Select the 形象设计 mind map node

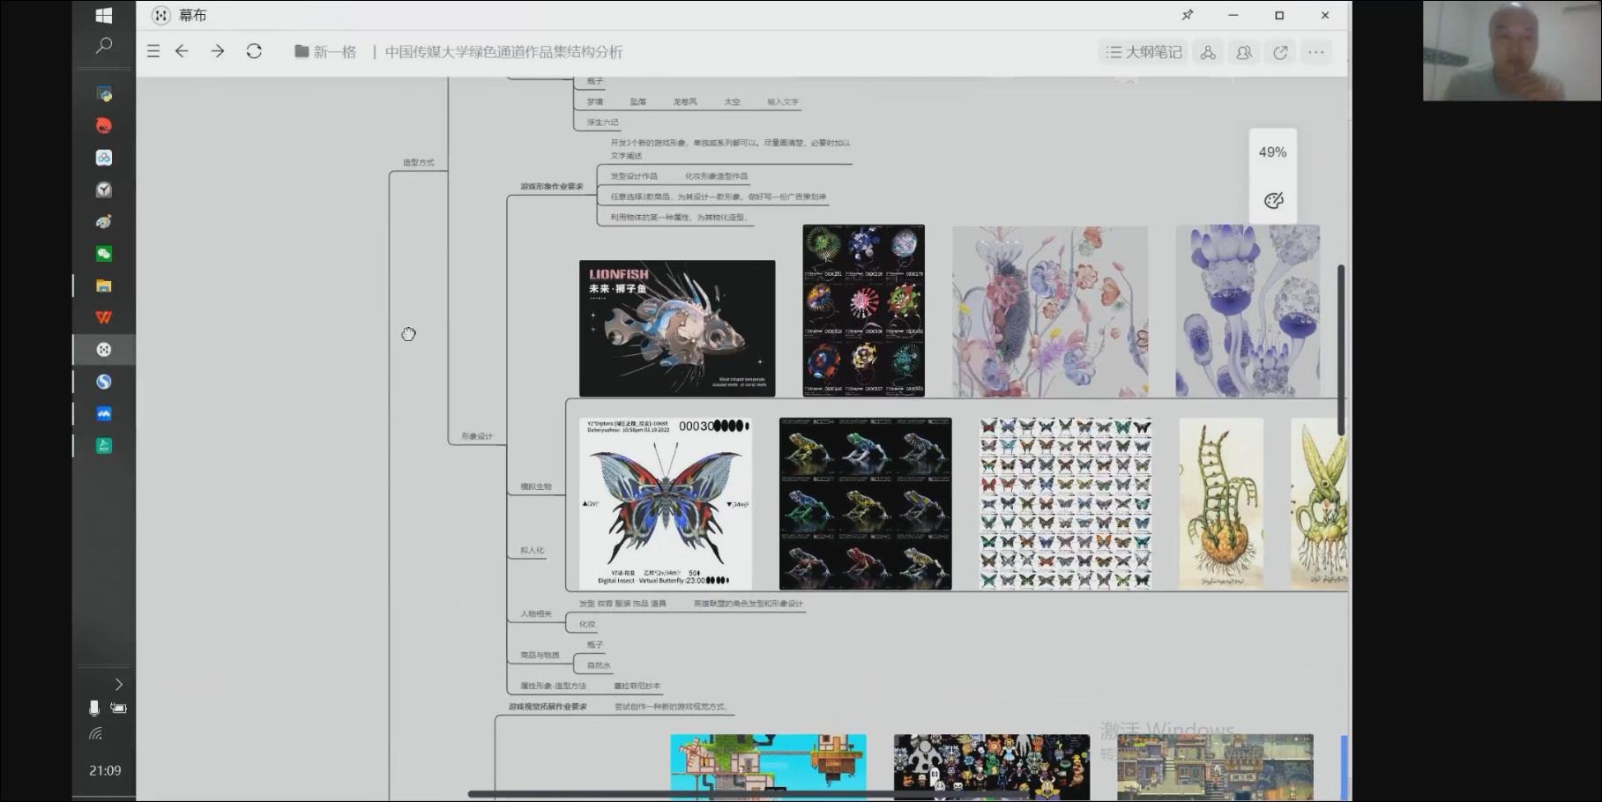[x=477, y=436]
